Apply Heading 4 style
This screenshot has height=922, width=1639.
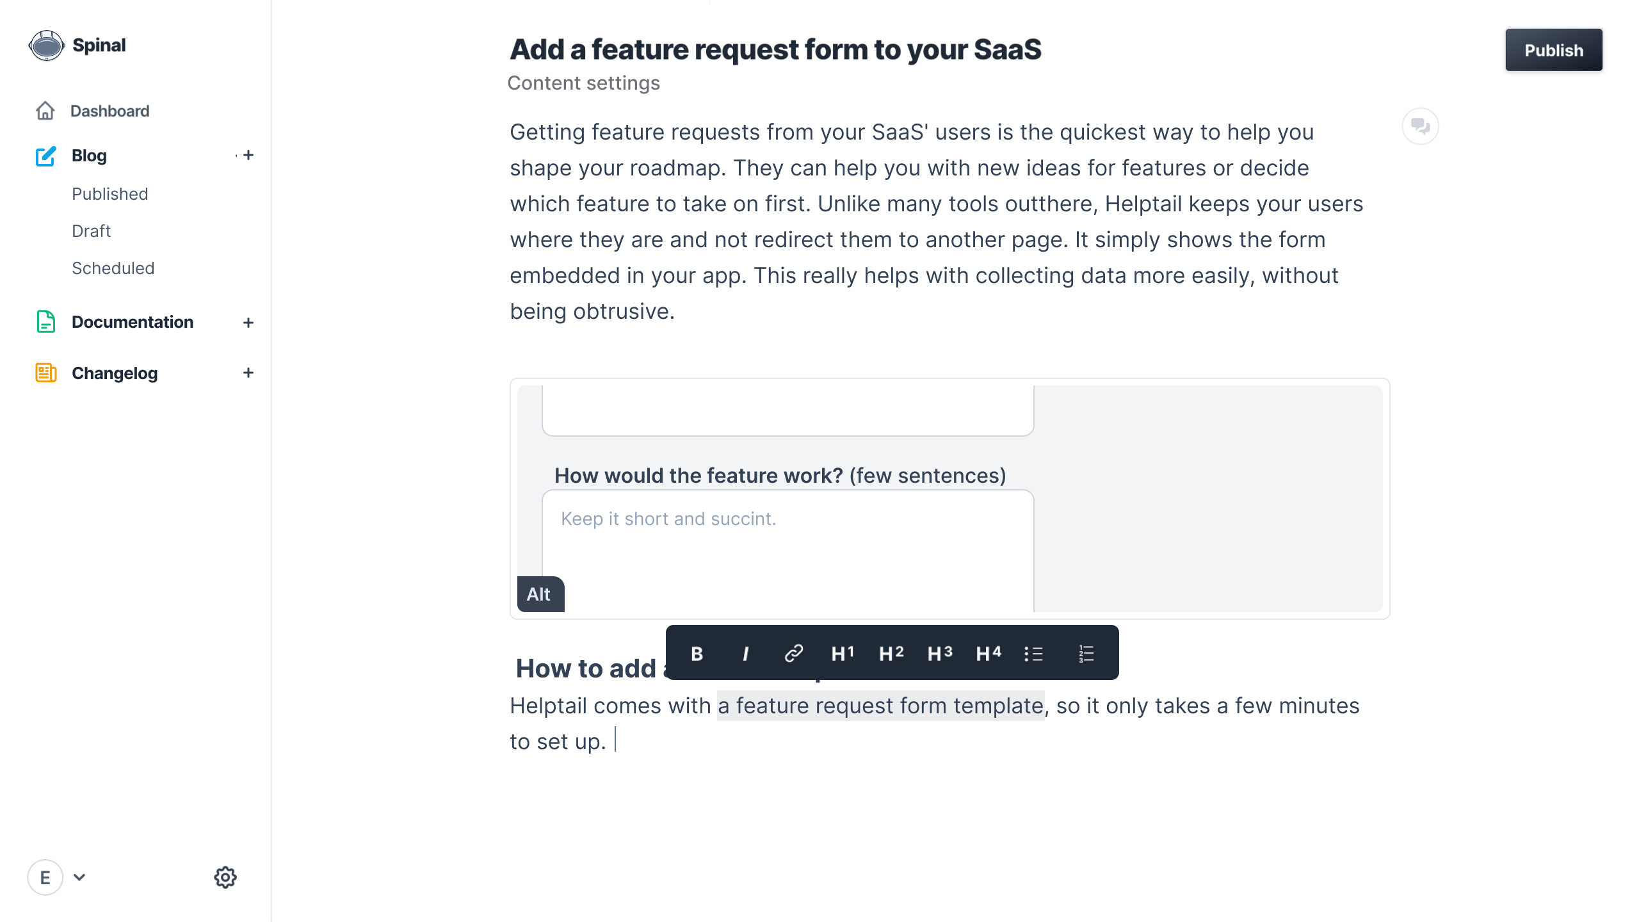tap(987, 653)
